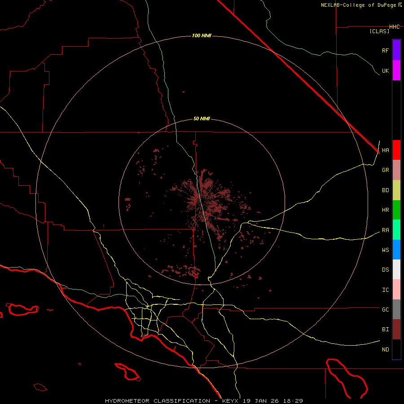Click the WS blue legend swatch

click(x=396, y=250)
